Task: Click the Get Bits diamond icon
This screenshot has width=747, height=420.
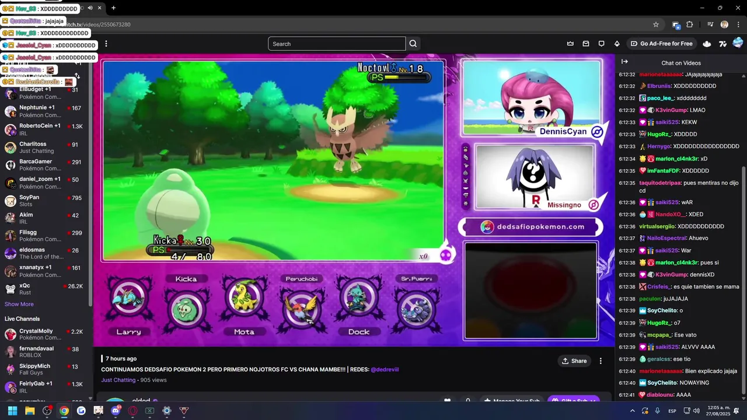Action: (x=617, y=44)
